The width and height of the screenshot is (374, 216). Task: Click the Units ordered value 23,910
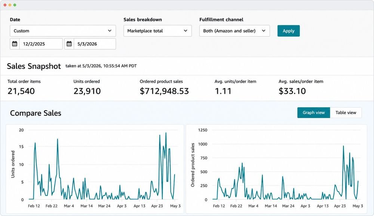(x=87, y=91)
